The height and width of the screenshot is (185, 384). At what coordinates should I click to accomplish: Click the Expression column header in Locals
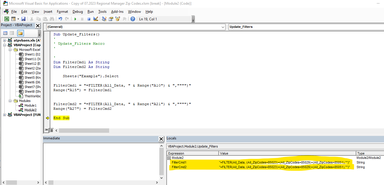coord(193,153)
